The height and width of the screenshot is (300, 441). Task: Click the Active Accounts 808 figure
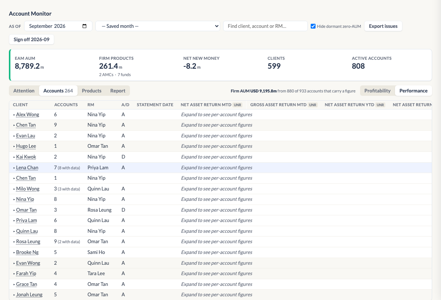[x=358, y=66]
